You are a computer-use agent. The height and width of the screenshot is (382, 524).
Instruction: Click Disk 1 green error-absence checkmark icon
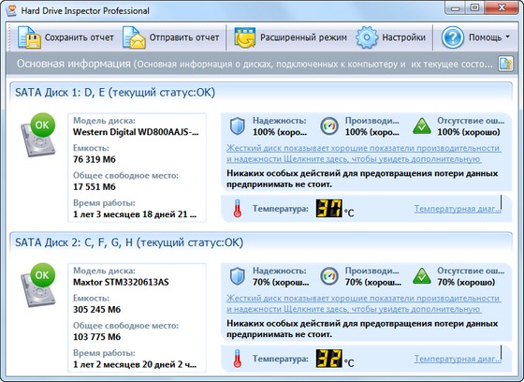point(422,126)
